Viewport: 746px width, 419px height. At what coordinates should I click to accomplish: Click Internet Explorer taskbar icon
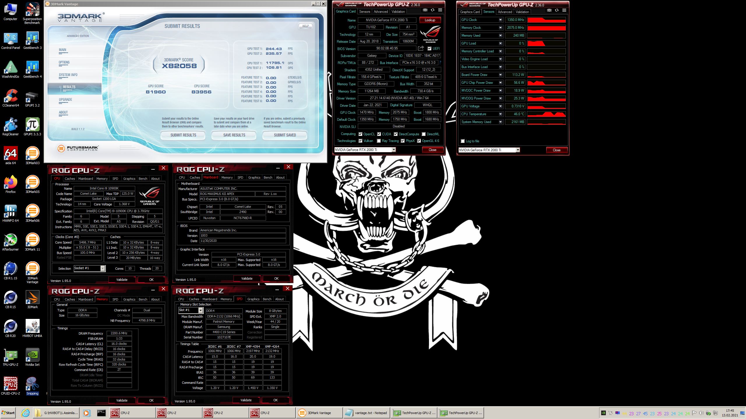click(25, 413)
